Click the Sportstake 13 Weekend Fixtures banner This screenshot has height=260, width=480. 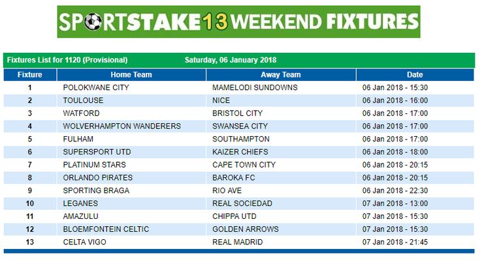click(x=238, y=22)
